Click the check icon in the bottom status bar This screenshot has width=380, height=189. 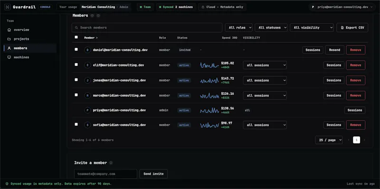pos(7,184)
